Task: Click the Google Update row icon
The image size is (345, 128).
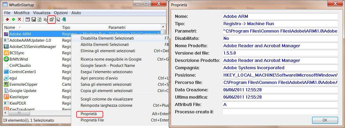Action: (6, 90)
